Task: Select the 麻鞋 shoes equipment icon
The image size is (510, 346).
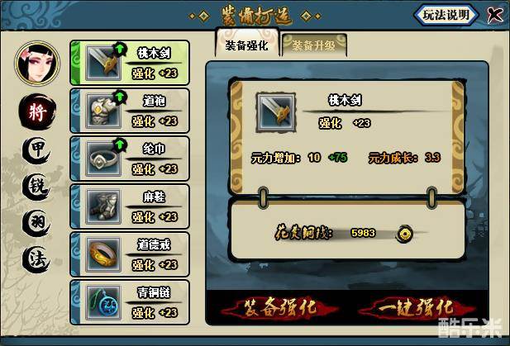Action: point(102,206)
